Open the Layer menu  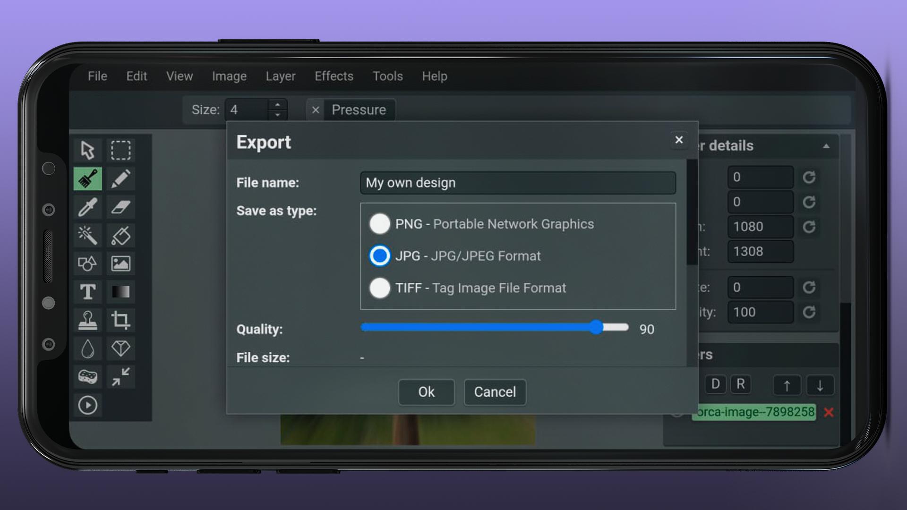pyautogui.click(x=281, y=76)
